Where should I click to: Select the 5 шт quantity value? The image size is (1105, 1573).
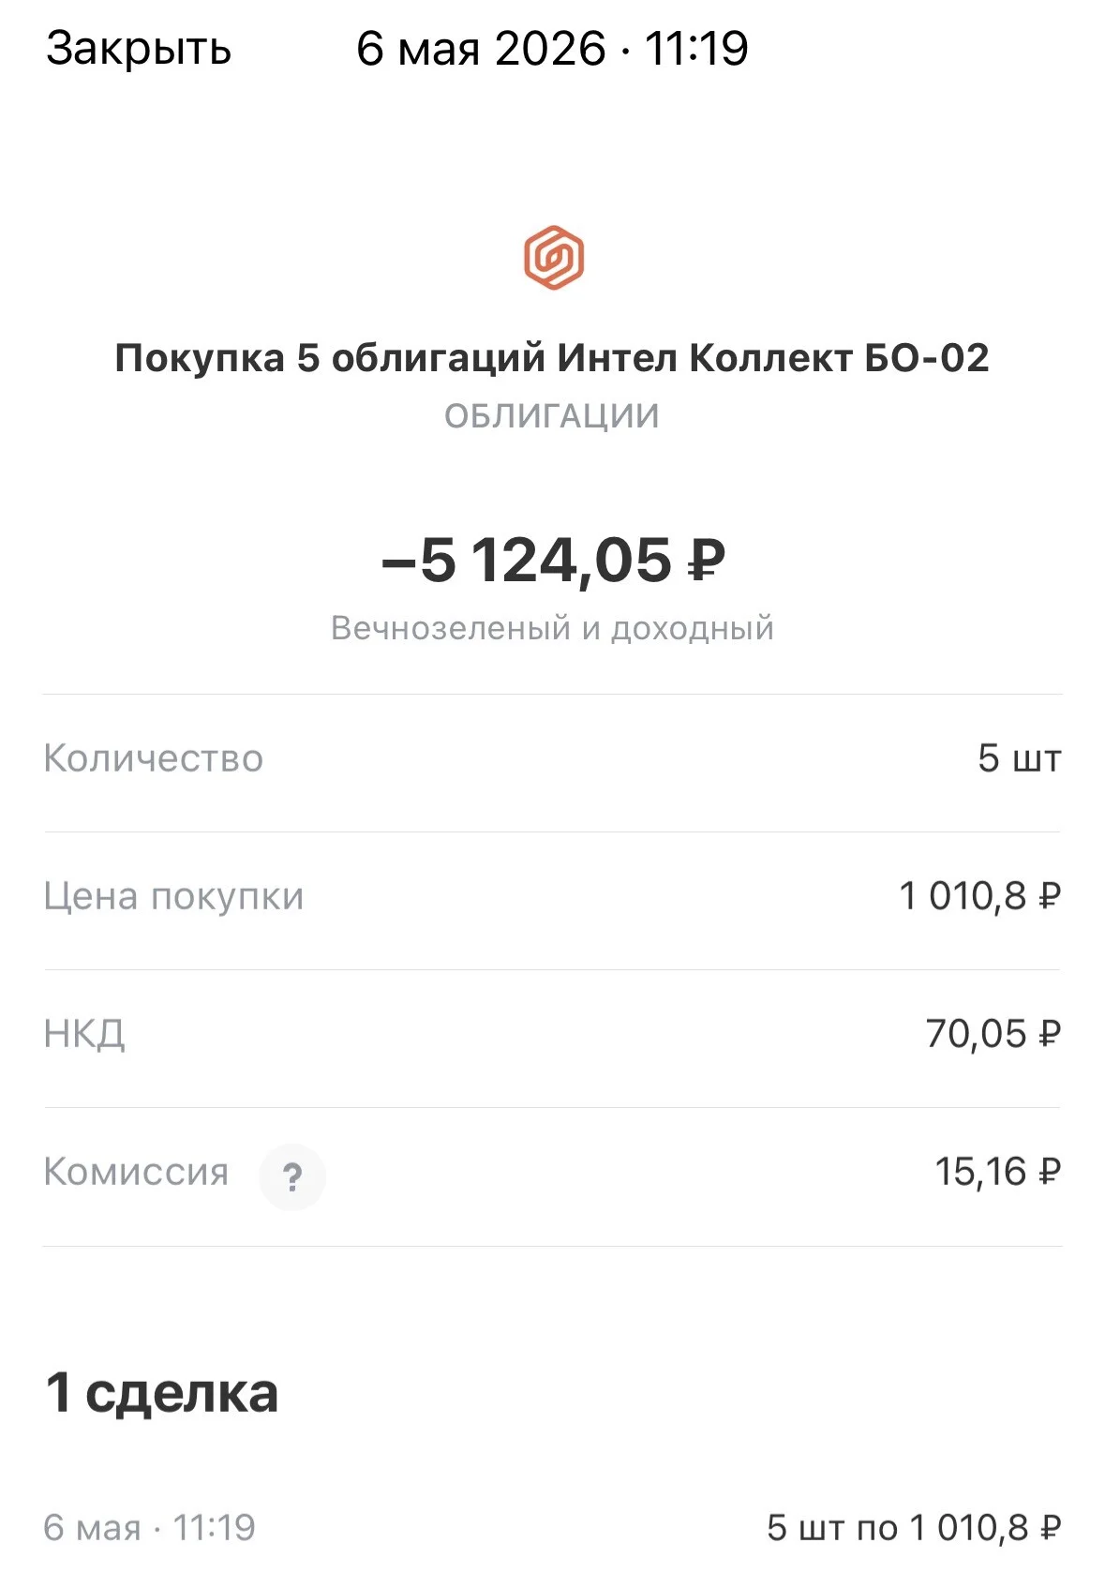click(1019, 758)
